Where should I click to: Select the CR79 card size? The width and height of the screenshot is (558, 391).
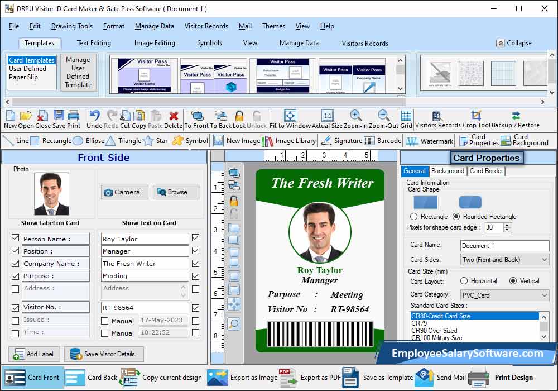tap(475, 323)
